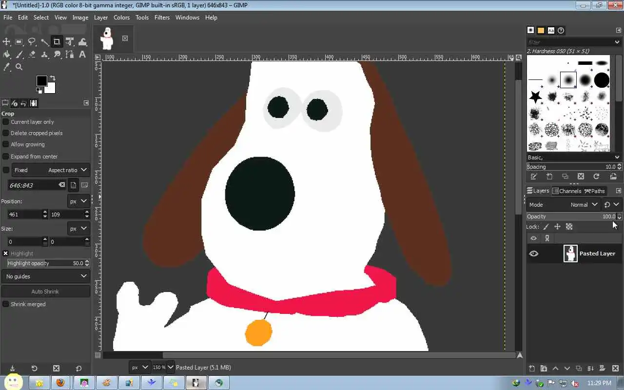Viewport: 624px width, 390px height.
Task: Enable Delete cropped pixels checkbox
Action: click(x=6, y=133)
